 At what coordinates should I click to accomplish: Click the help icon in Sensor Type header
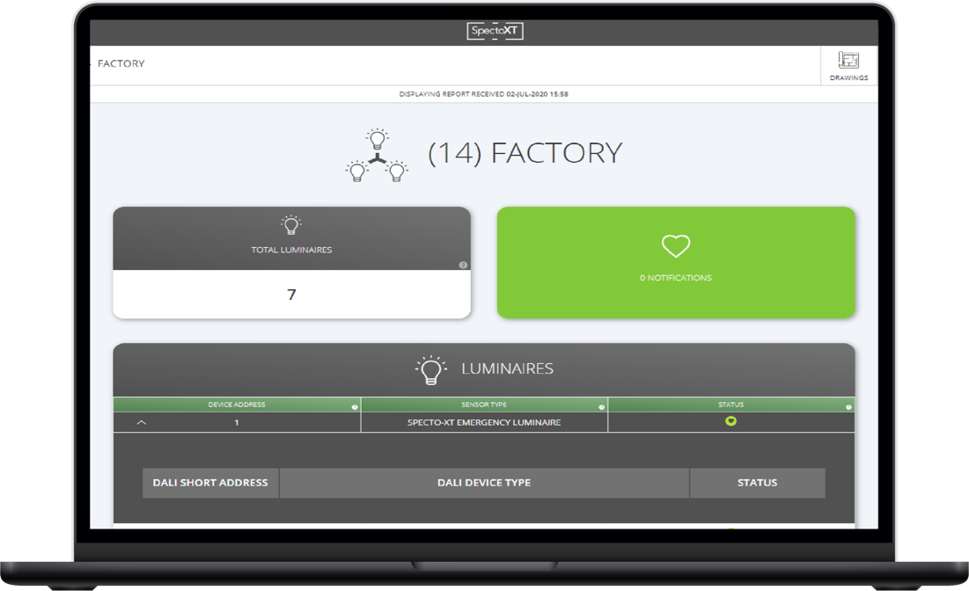click(x=602, y=407)
